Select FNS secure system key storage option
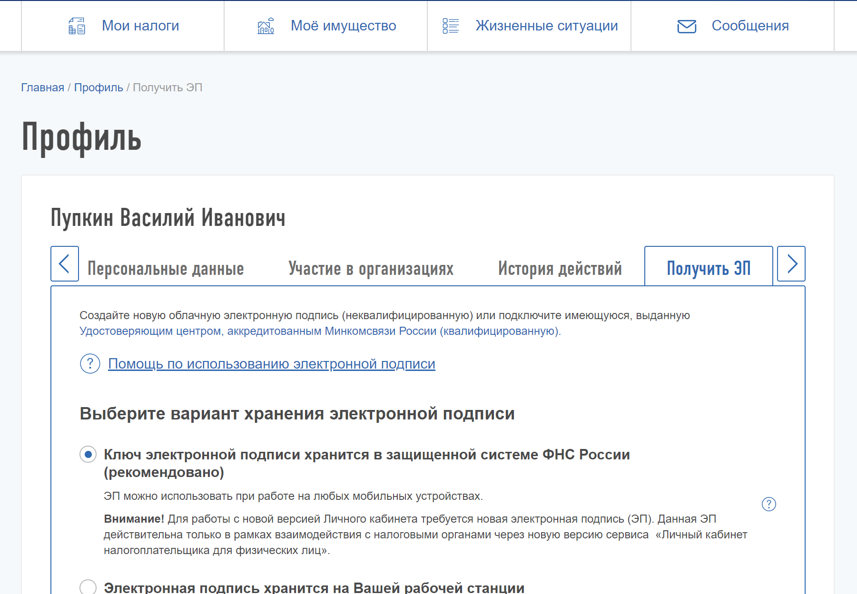 (88, 455)
